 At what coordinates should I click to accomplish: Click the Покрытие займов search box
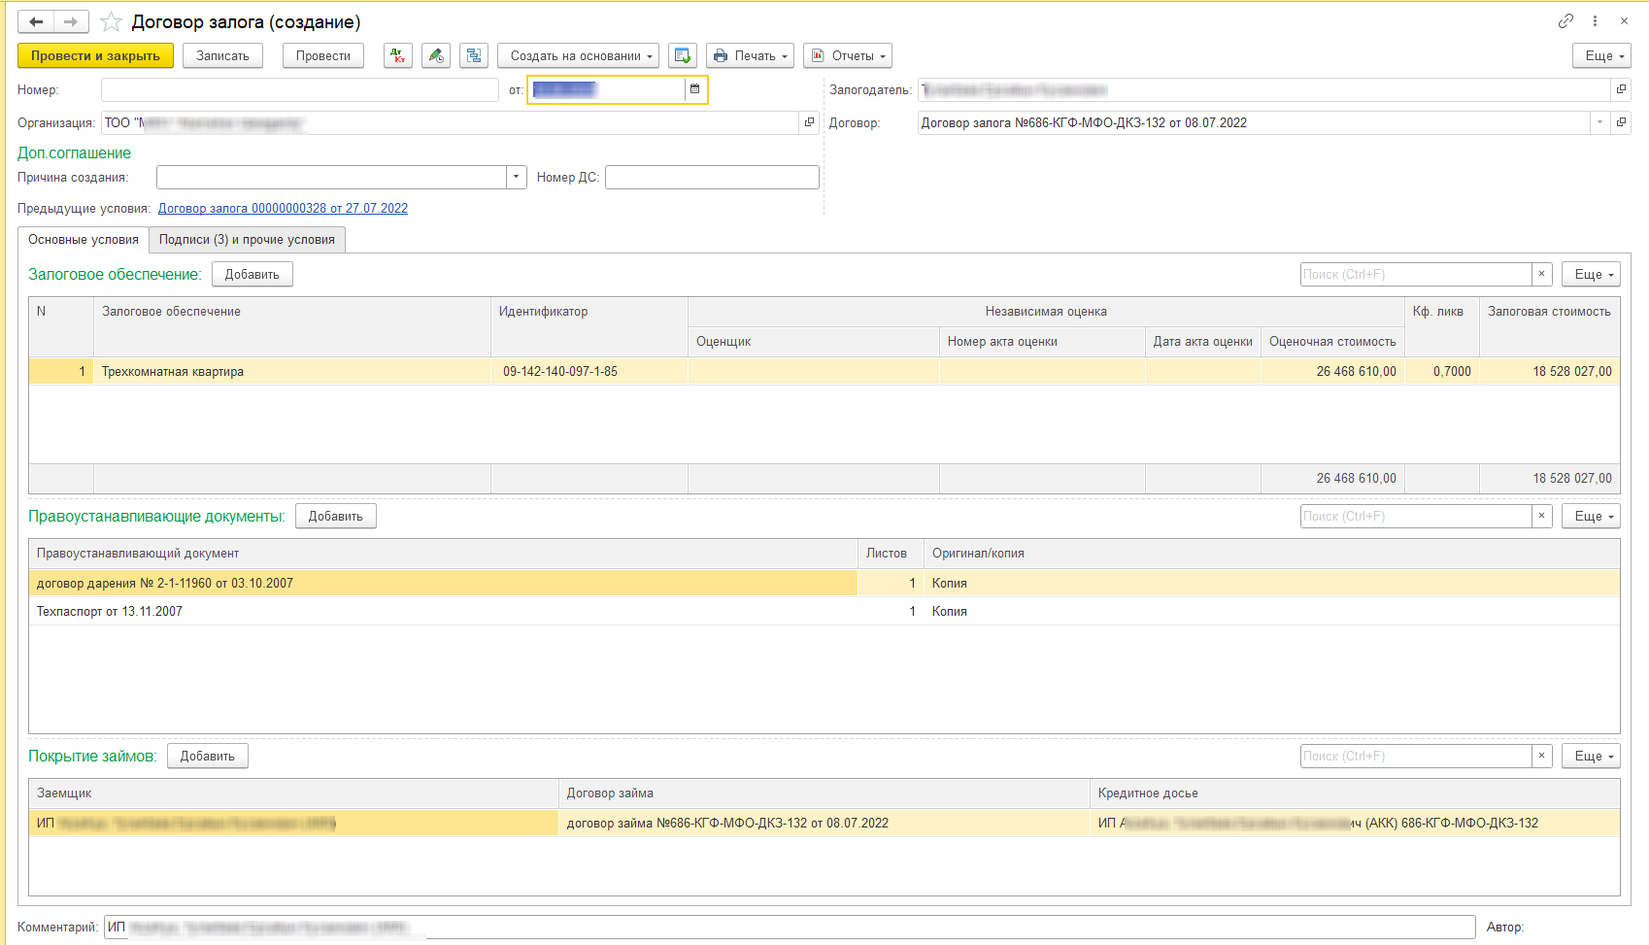click(x=1416, y=756)
